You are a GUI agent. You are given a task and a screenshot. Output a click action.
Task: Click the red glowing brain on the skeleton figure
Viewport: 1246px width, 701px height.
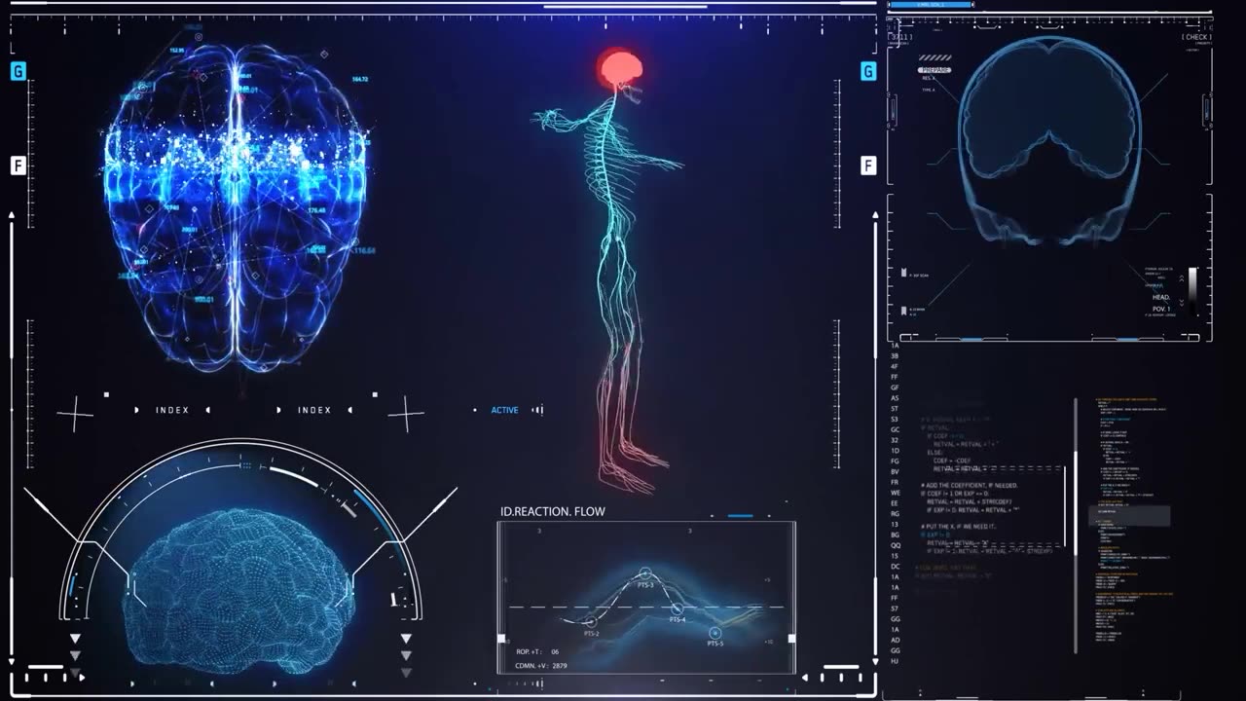click(x=620, y=68)
